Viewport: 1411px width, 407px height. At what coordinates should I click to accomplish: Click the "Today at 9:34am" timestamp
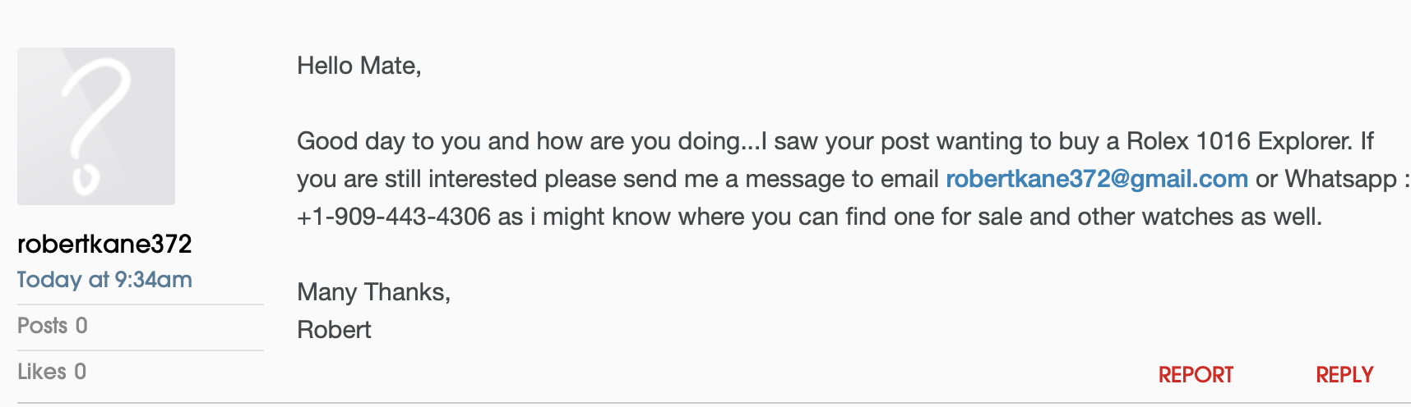[104, 280]
